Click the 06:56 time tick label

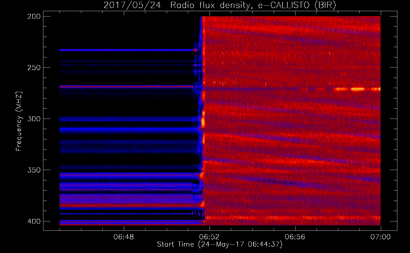click(x=295, y=237)
